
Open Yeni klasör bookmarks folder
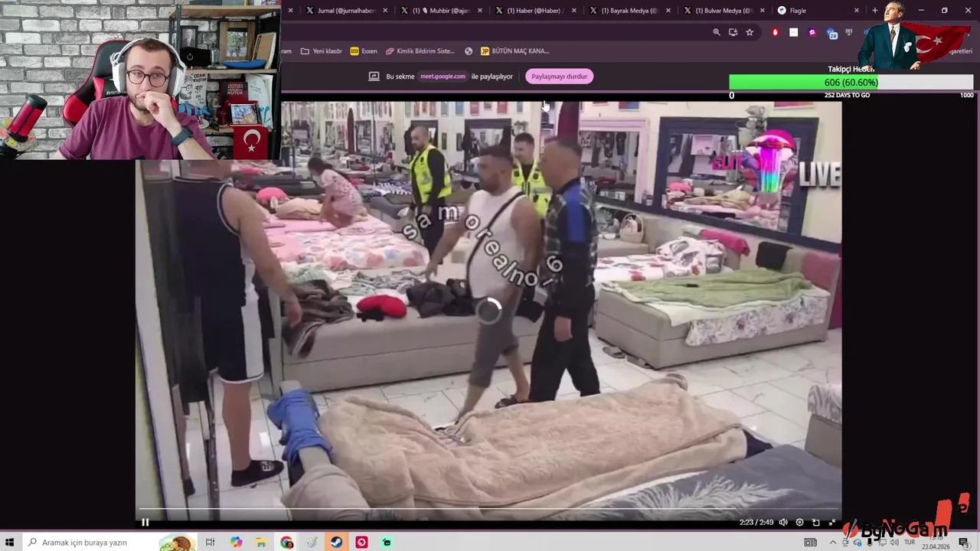pos(321,51)
